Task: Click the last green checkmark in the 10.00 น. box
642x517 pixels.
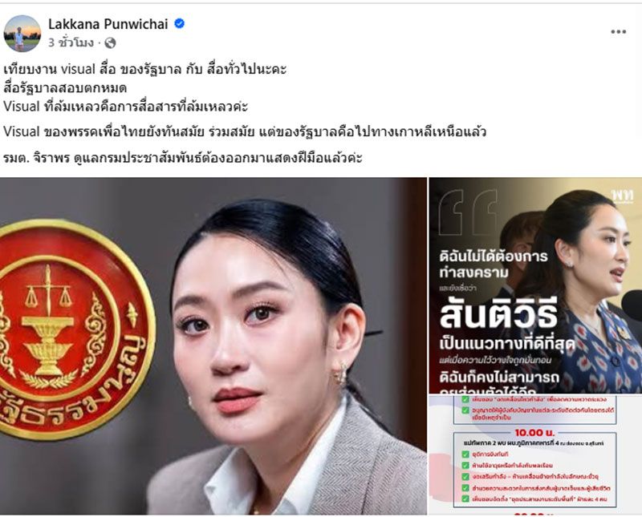Action: [465, 499]
